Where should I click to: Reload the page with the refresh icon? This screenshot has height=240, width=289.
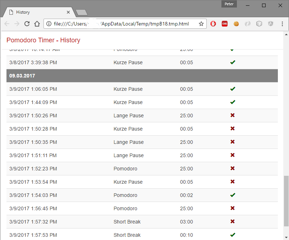point(27,24)
